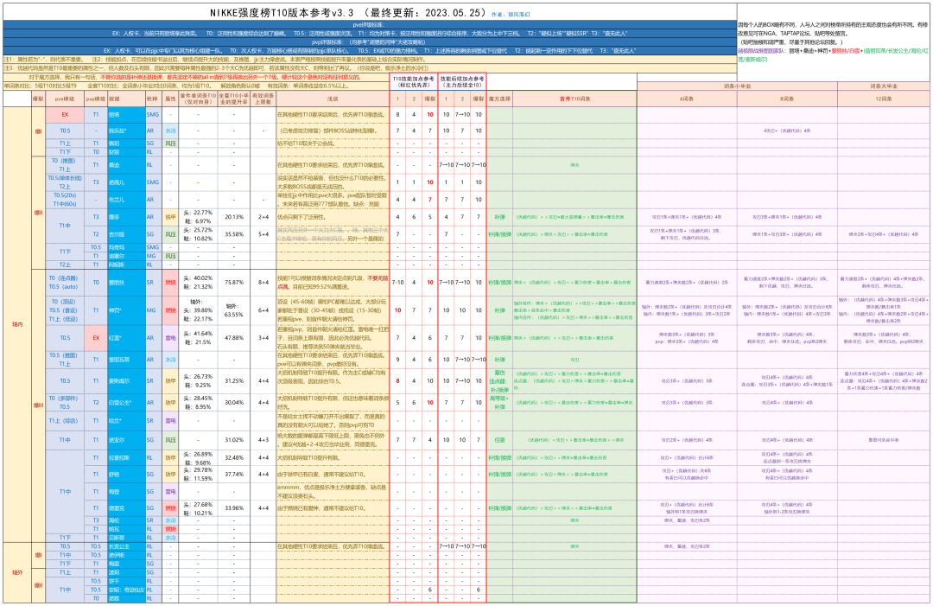The image size is (933, 606).
Task: Select the 长发公主 name cell
Action: click(126, 545)
